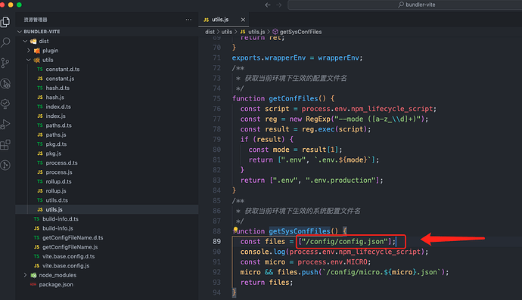Image resolution: width=522 pixels, height=300 pixels.
Task: Click the lightbulb code action icon
Action: tap(235, 230)
